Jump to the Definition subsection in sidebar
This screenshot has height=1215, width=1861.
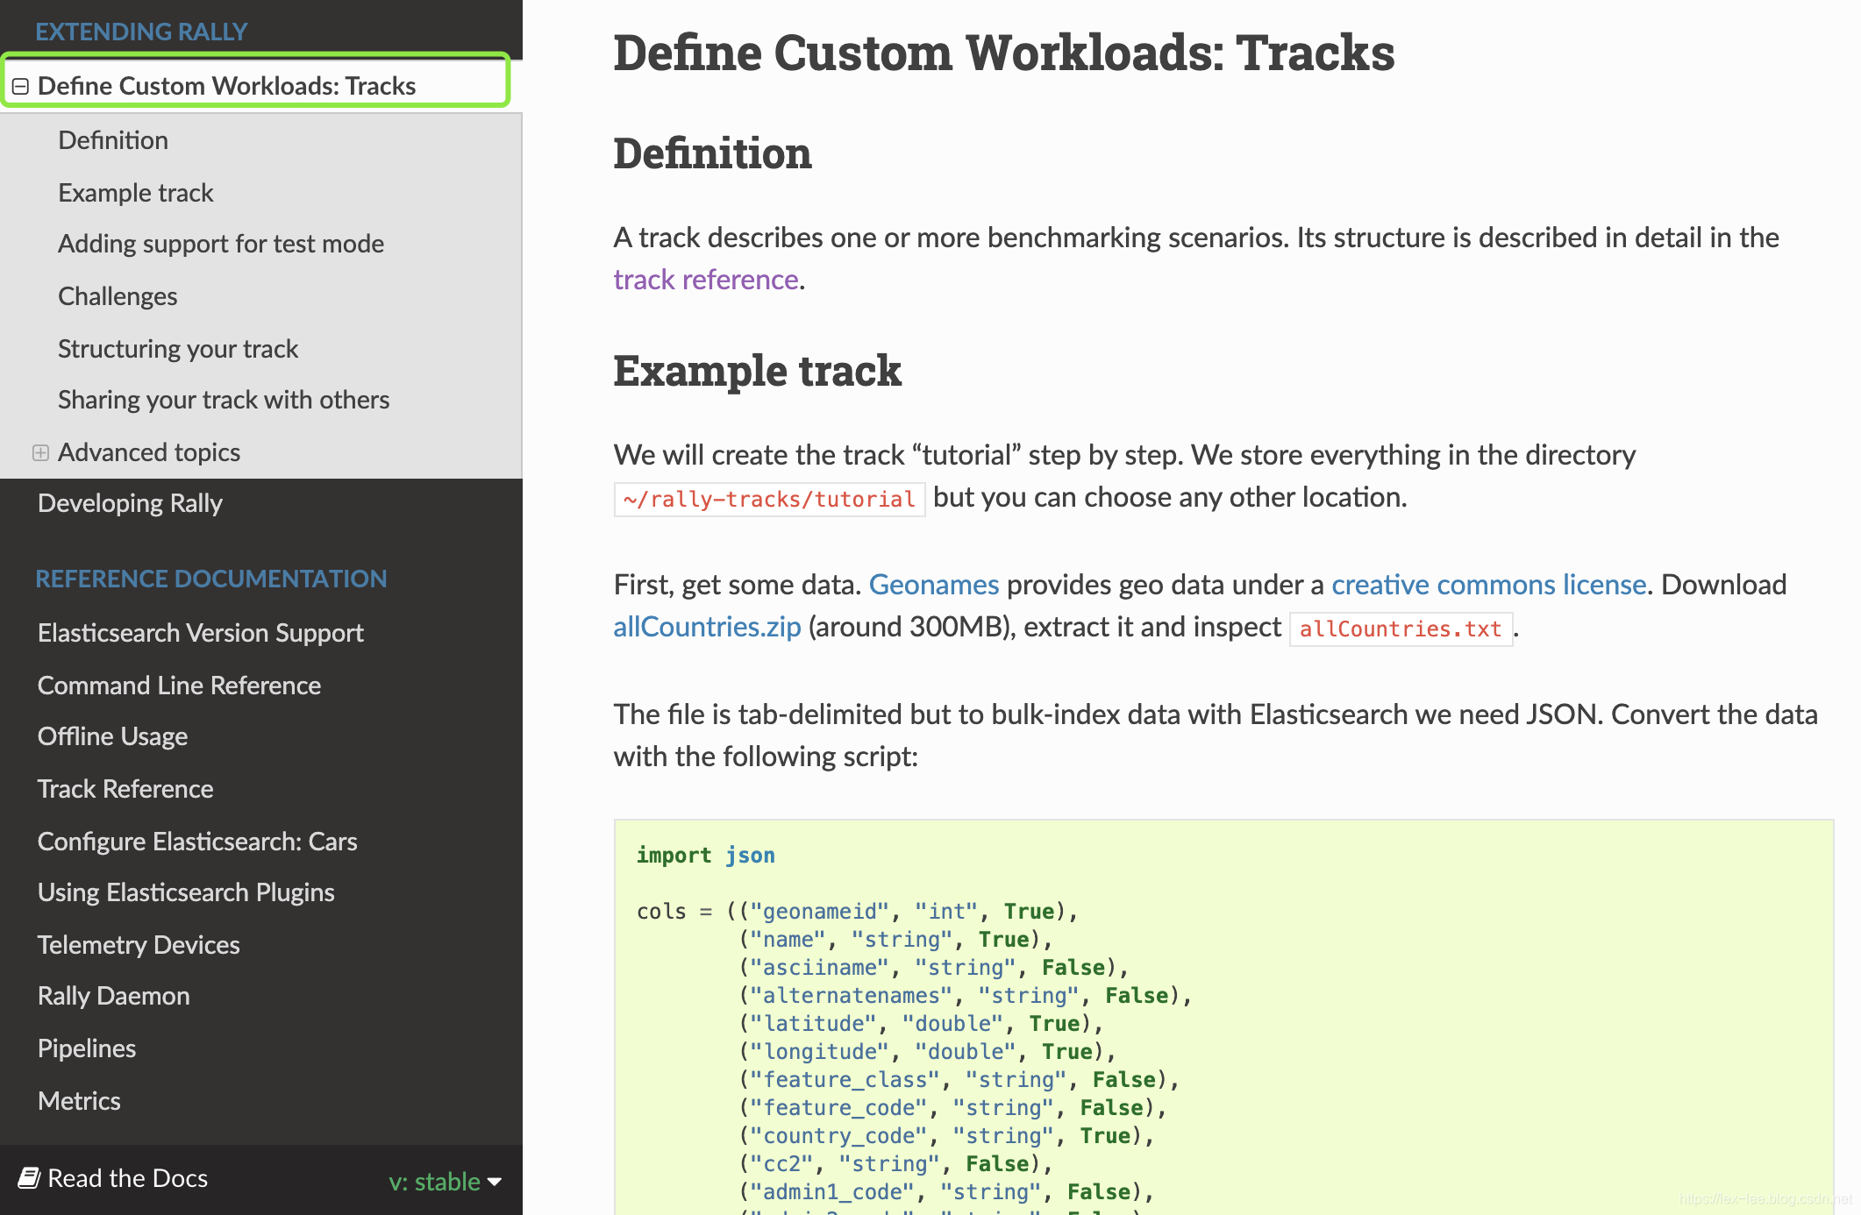tap(113, 140)
